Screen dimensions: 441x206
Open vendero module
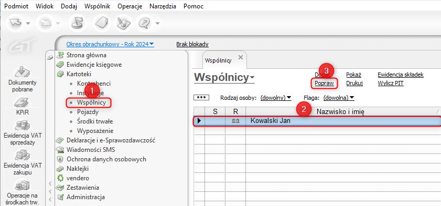pos(78,178)
